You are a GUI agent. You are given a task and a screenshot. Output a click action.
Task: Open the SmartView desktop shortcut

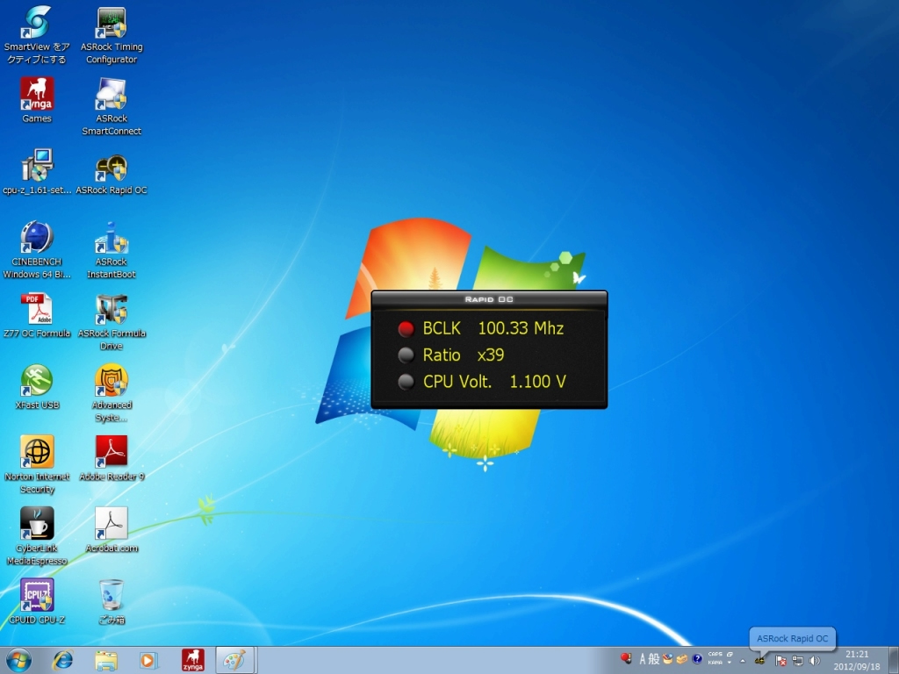[x=37, y=35]
